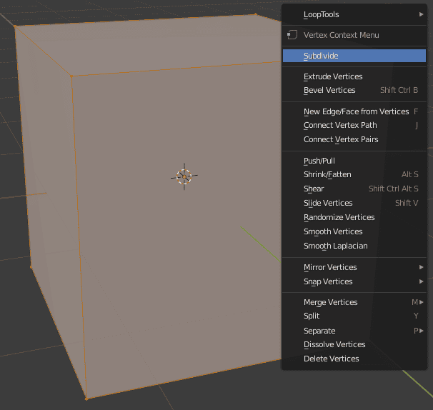This screenshot has height=410, width=433.
Task: Select the Shear menu entry
Action: click(x=354, y=189)
